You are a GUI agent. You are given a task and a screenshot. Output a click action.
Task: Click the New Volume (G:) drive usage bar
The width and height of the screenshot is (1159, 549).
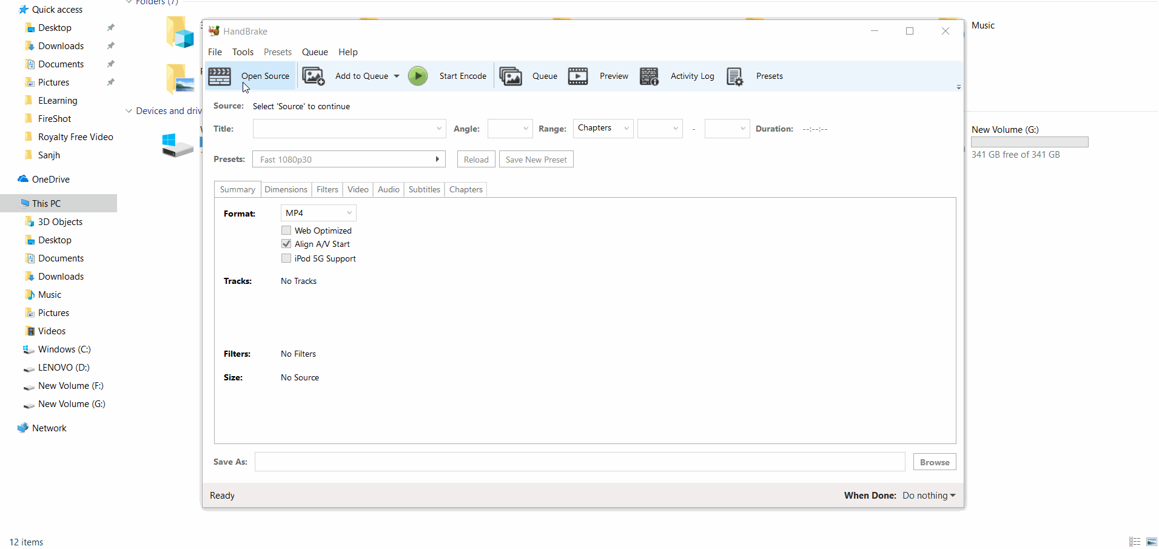click(1029, 142)
